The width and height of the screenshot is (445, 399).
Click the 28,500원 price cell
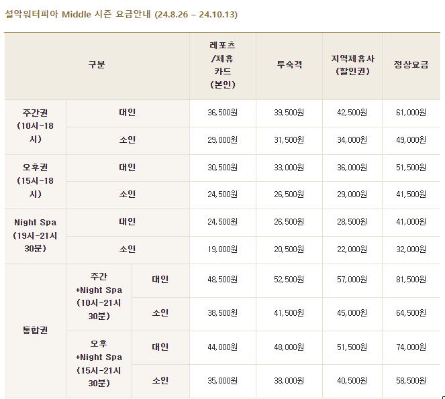[x=352, y=222]
